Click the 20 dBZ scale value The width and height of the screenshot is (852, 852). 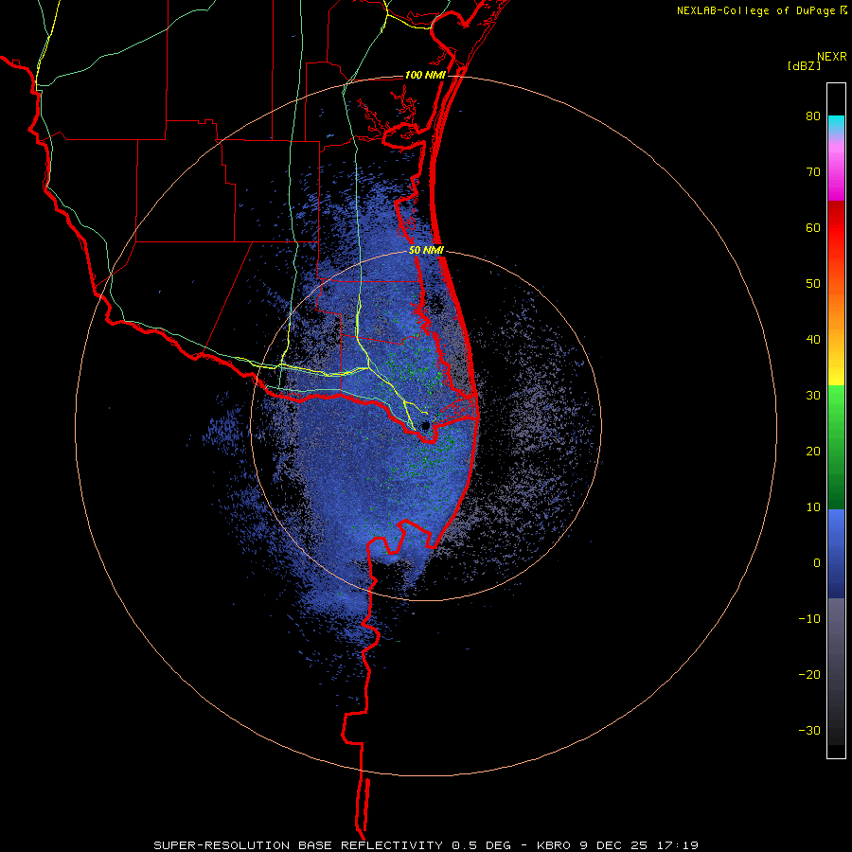coord(813,452)
